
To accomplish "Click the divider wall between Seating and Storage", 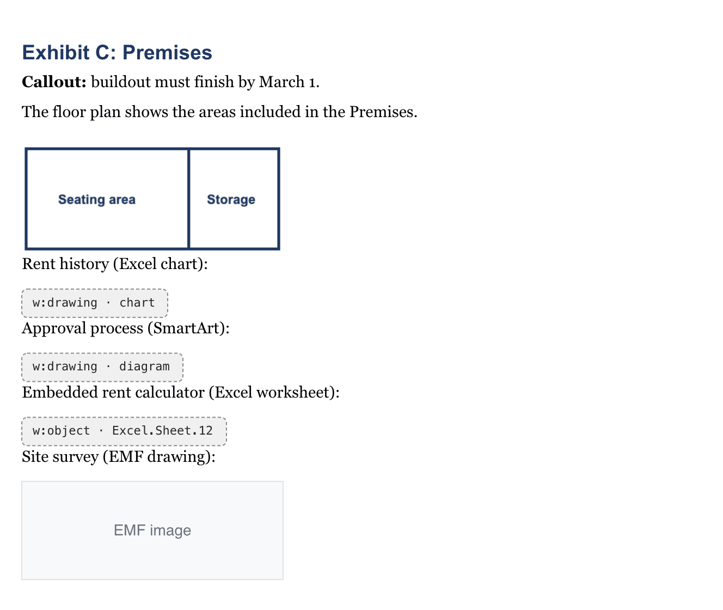I will 189,199.
